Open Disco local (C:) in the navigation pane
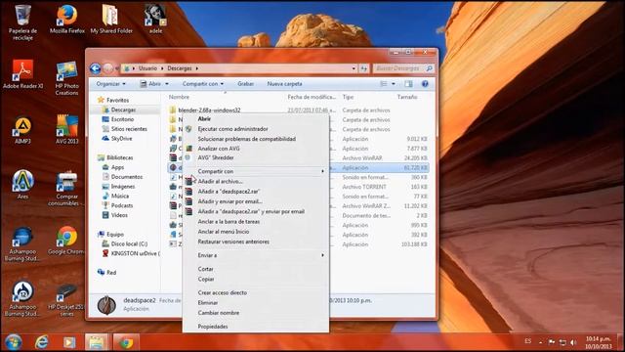 (x=129, y=243)
